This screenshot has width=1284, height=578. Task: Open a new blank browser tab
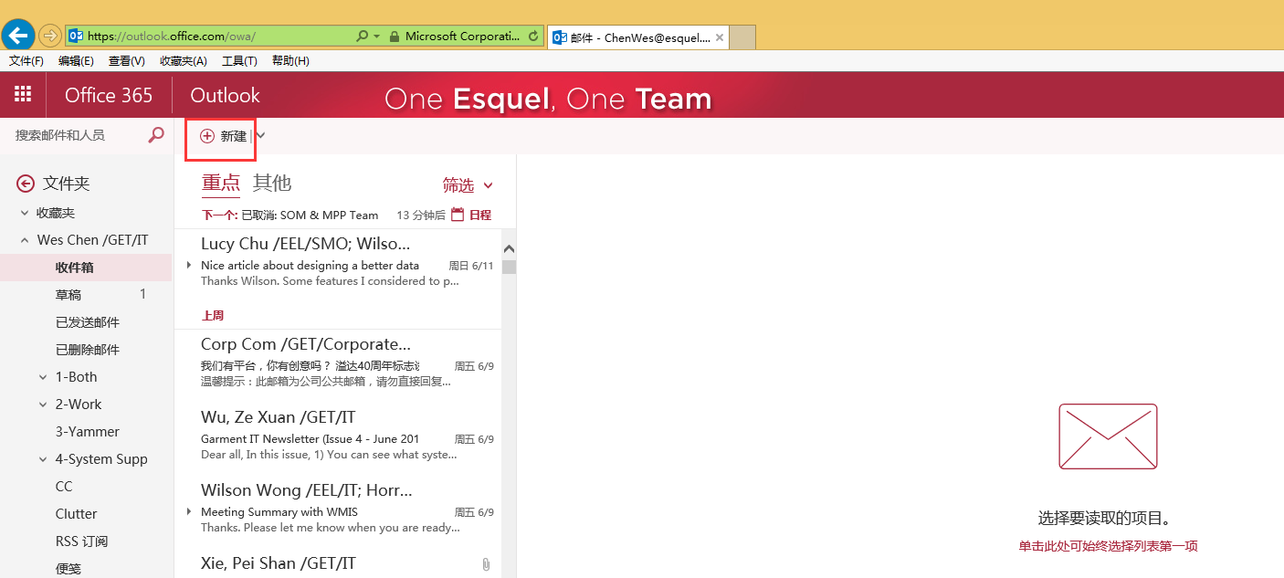(742, 37)
